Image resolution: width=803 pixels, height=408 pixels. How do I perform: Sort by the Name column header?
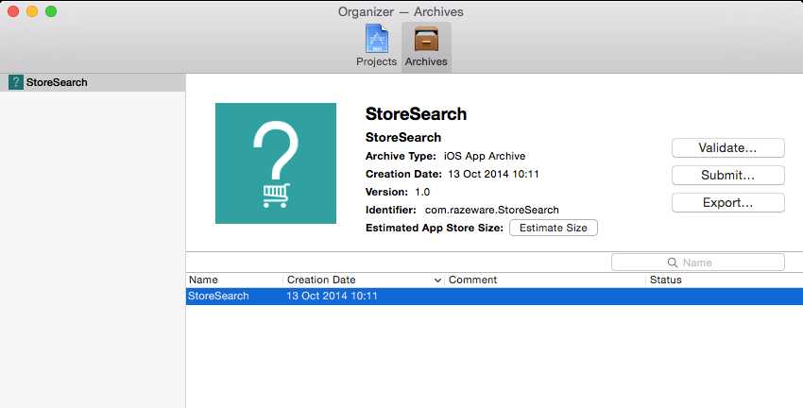234,280
